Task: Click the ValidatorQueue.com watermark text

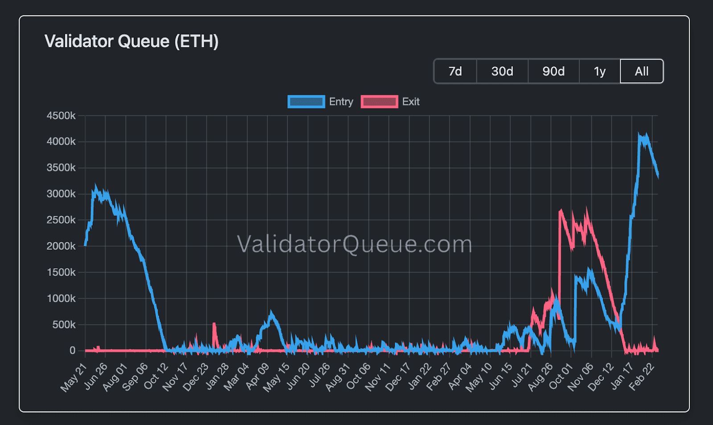Action: [354, 244]
